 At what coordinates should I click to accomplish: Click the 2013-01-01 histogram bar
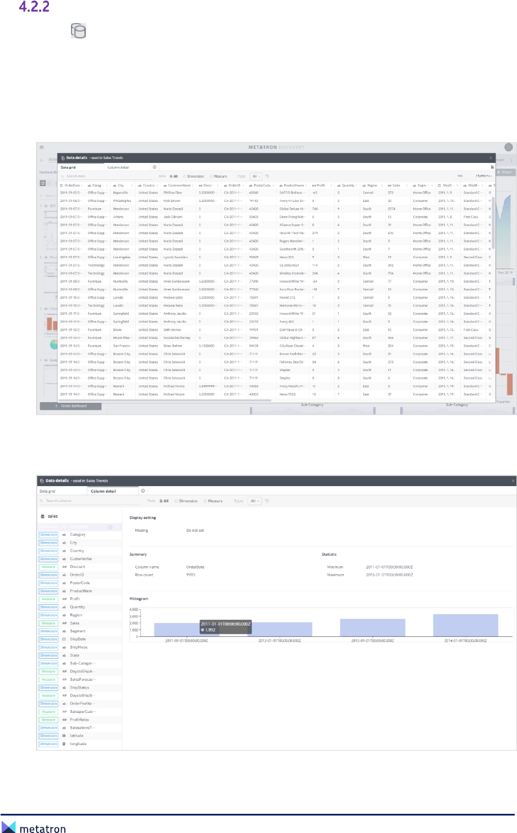pyautogui.click(x=373, y=628)
